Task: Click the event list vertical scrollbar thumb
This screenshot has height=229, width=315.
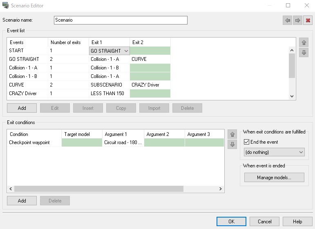Action: (292, 66)
